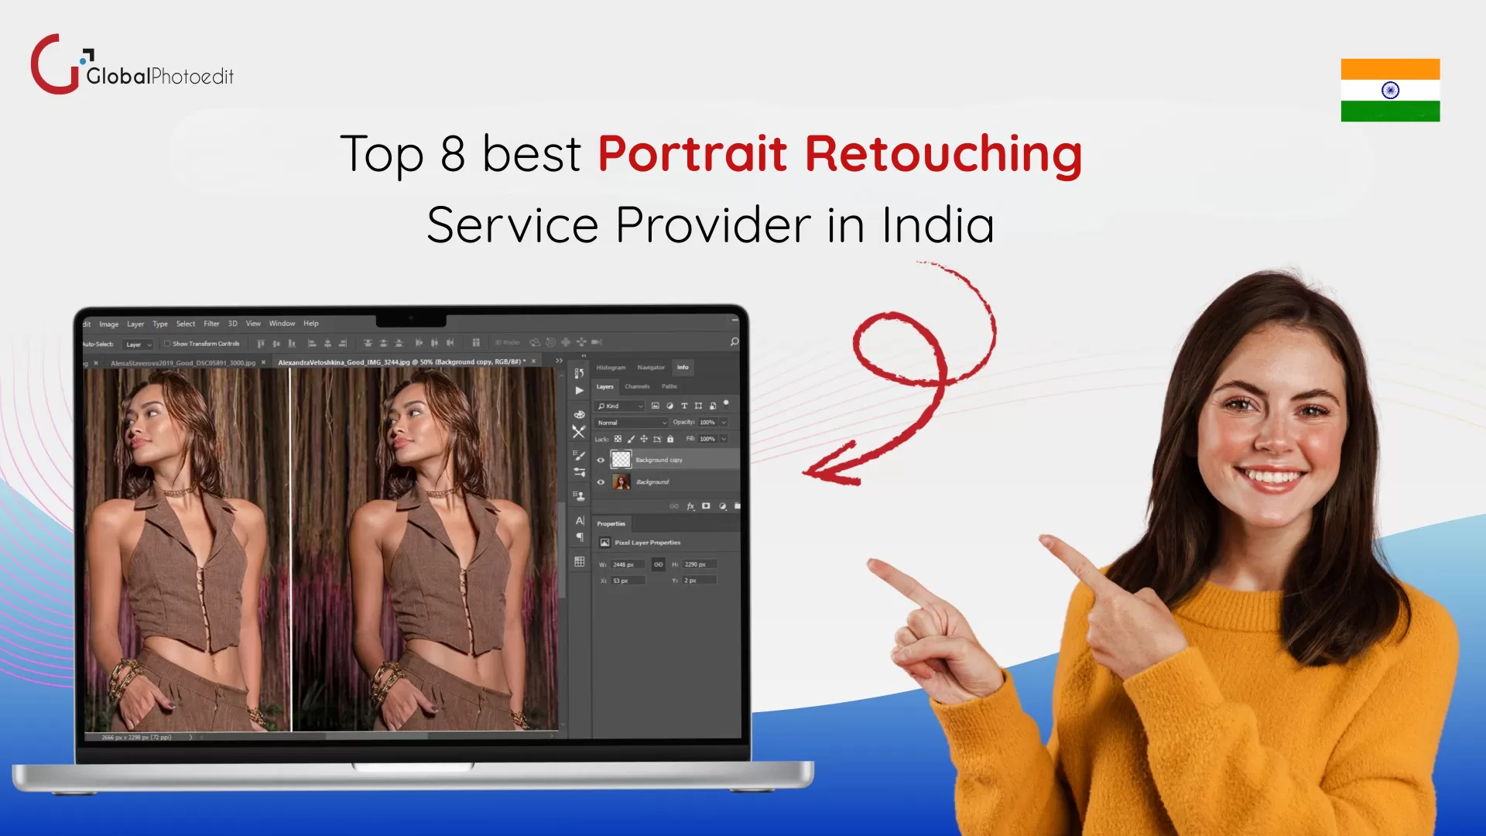
Task: Open the Auto-Select Layer dropdown
Action: pos(138,343)
